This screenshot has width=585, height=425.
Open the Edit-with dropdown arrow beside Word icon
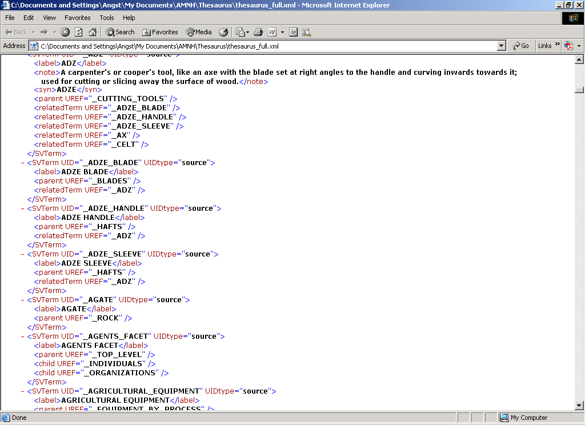[282, 32]
